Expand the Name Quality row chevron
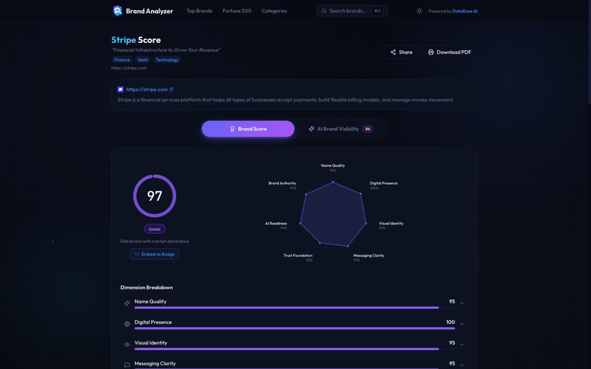 point(462,303)
